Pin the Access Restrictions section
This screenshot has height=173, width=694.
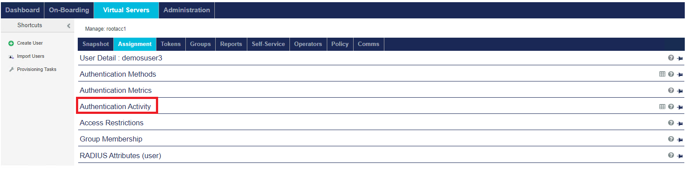tap(680, 124)
